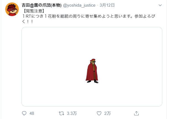Open the tweet permalink dated 3月12日

pyautogui.click(x=107, y=5)
